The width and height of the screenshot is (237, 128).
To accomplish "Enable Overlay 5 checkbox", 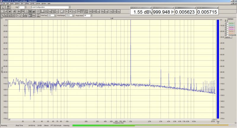I will tap(228, 31).
